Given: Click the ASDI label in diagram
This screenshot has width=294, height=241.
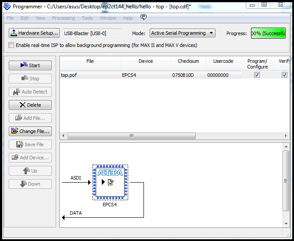Looking at the screenshot, I should [x=75, y=178].
